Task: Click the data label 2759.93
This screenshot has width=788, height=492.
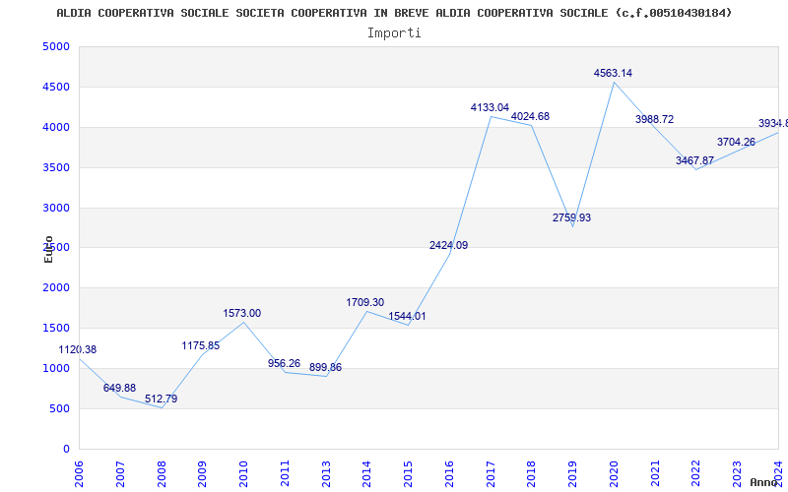Action: (x=571, y=217)
